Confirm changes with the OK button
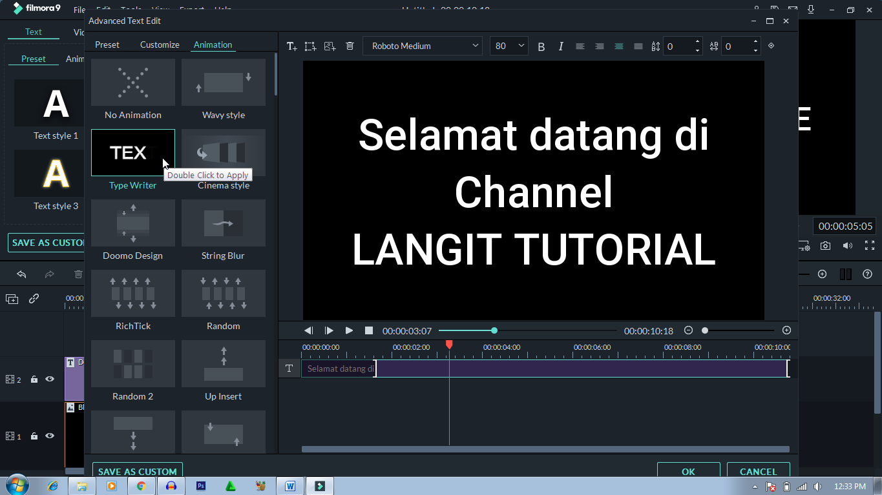Viewport: 882px width, 495px height. click(x=688, y=471)
